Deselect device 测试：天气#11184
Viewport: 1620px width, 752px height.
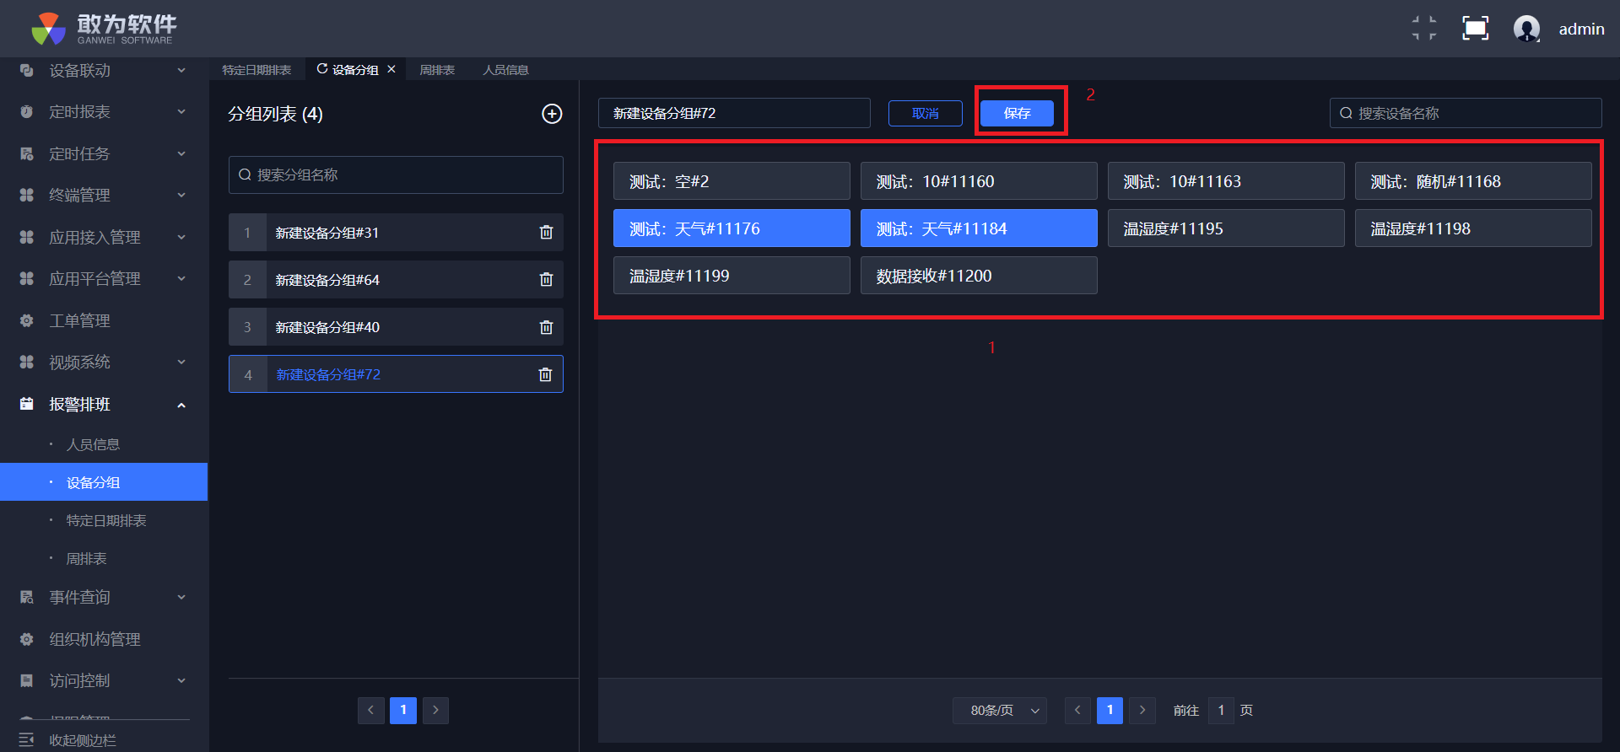(x=979, y=228)
